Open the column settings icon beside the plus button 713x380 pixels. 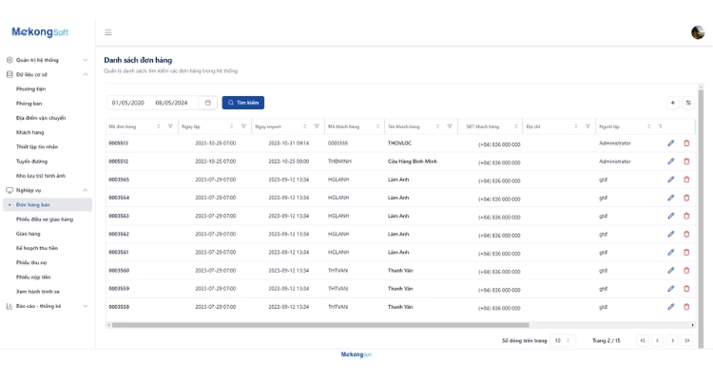pos(688,103)
